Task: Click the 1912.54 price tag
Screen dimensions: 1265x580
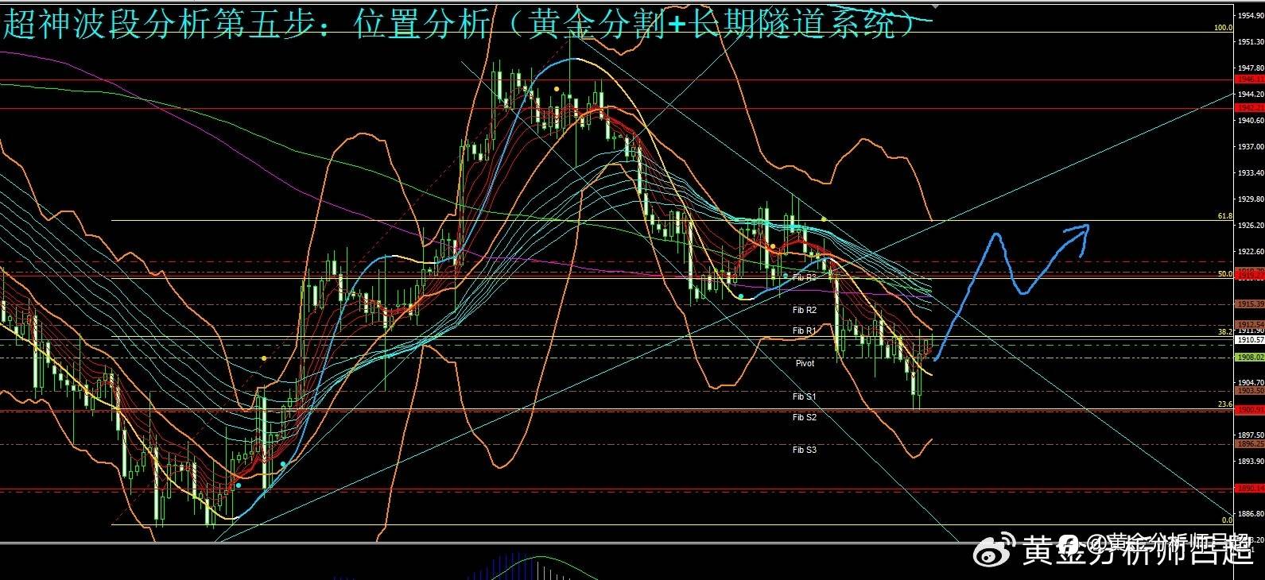Action: (1249, 324)
